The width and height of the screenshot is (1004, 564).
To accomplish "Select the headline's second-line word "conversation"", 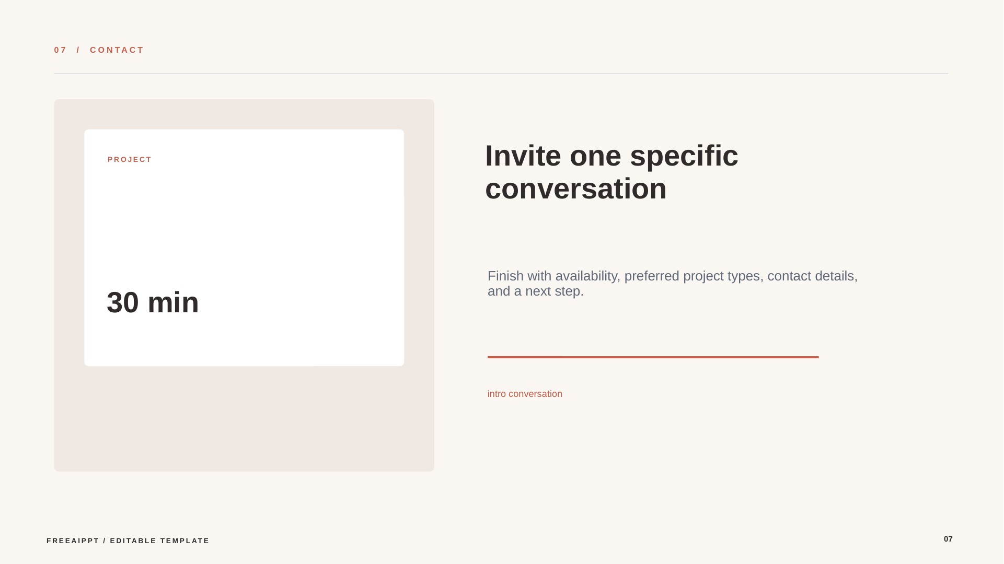I will pos(575,189).
